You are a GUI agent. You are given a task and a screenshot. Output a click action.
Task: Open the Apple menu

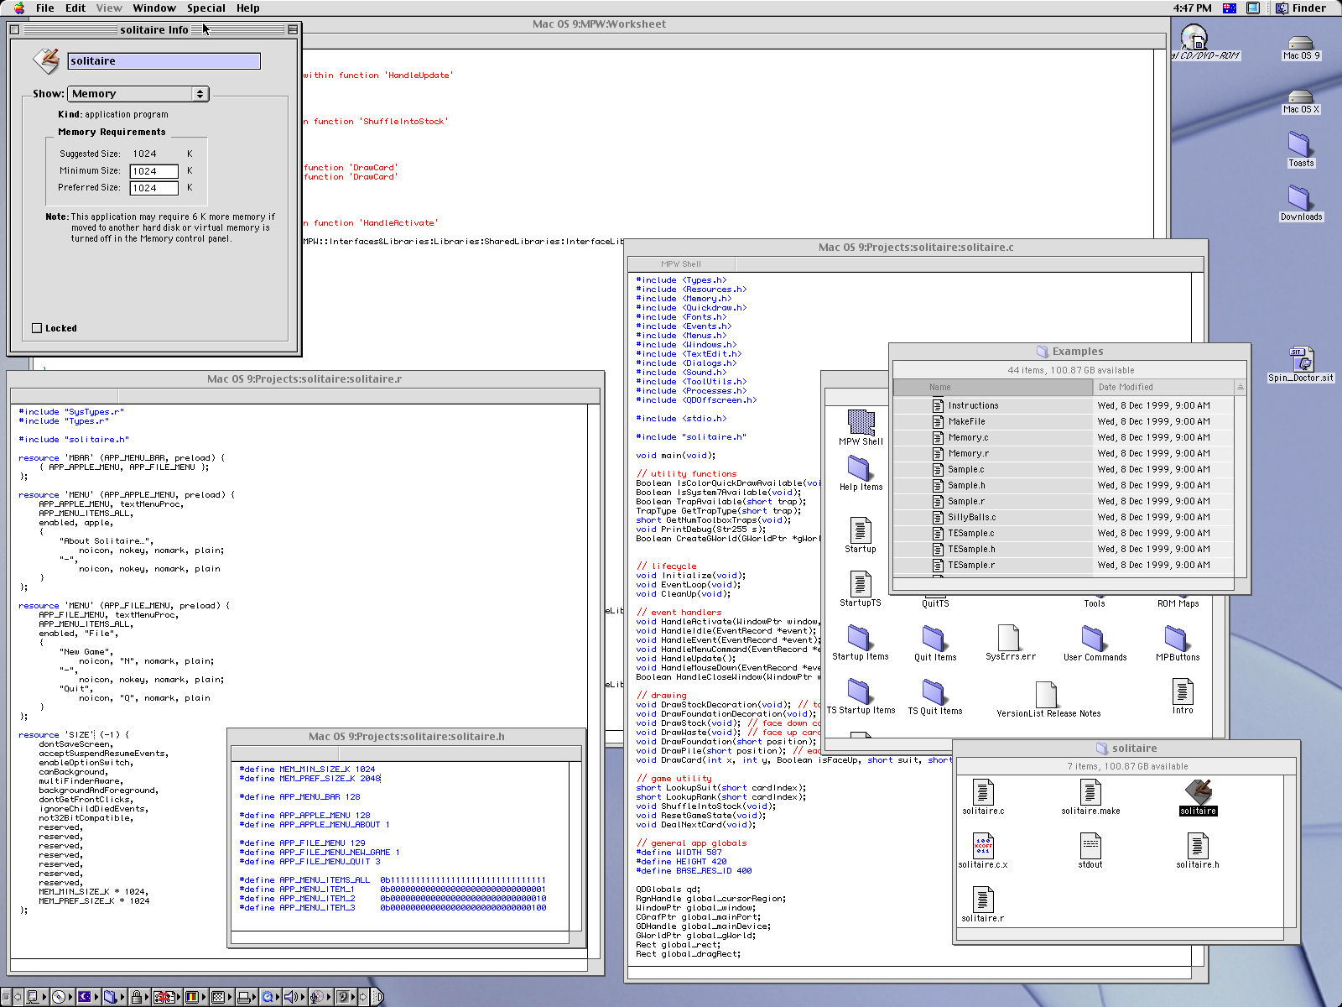[x=19, y=8]
